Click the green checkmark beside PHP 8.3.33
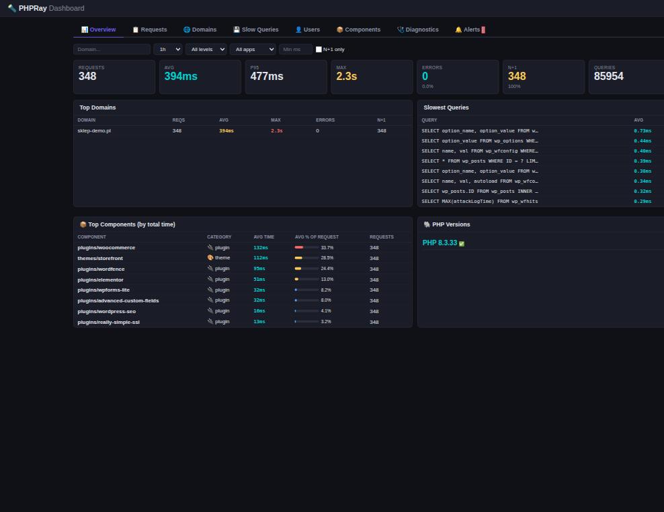 click(462, 243)
